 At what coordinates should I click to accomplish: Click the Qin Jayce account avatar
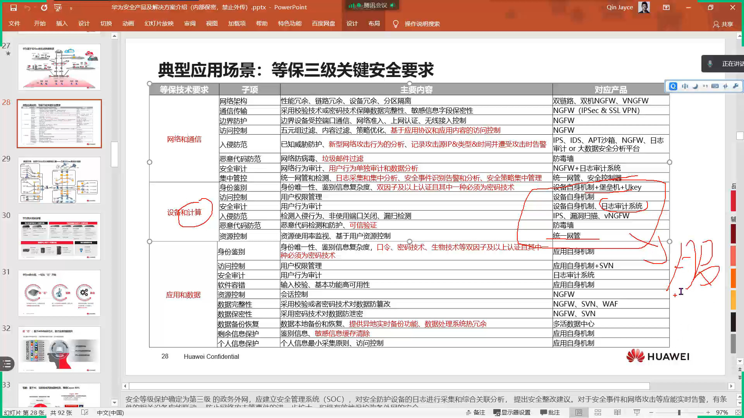(644, 7)
